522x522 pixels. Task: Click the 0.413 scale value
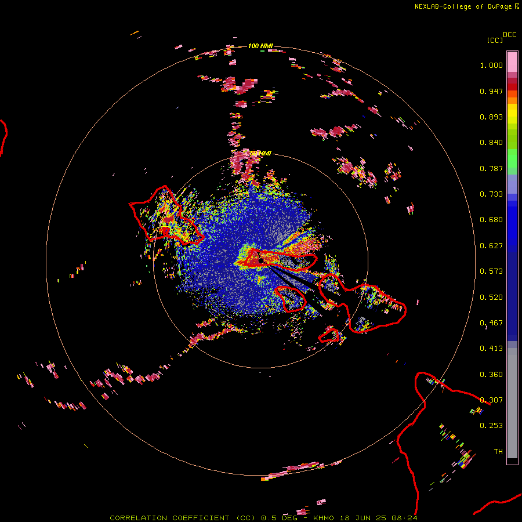pyautogui.click(x=491, y=349)
